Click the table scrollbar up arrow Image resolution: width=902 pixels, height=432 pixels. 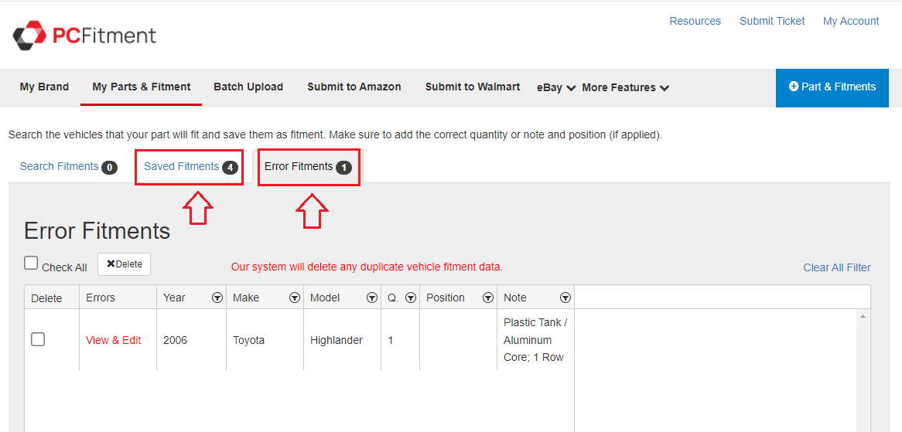tap(863, 316)
